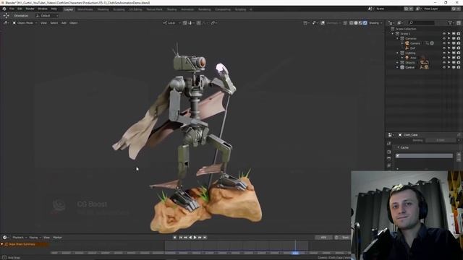Switch to the Rendering workspace tab

coord(205,9)
